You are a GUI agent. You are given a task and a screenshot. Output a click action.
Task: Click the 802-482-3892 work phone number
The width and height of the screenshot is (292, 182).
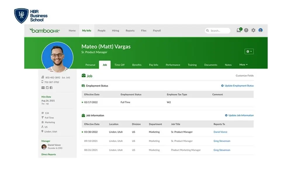pos(53,77)
